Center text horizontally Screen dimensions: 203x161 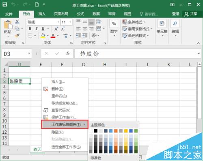[85, 29]
